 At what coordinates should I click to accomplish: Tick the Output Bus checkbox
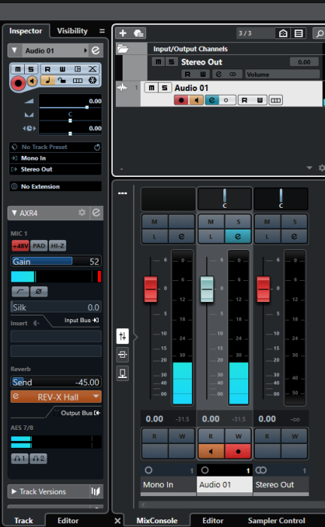pyautogui.click(x=56, y=413)
